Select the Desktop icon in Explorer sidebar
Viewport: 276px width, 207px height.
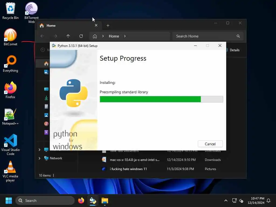tap(46, 89)
